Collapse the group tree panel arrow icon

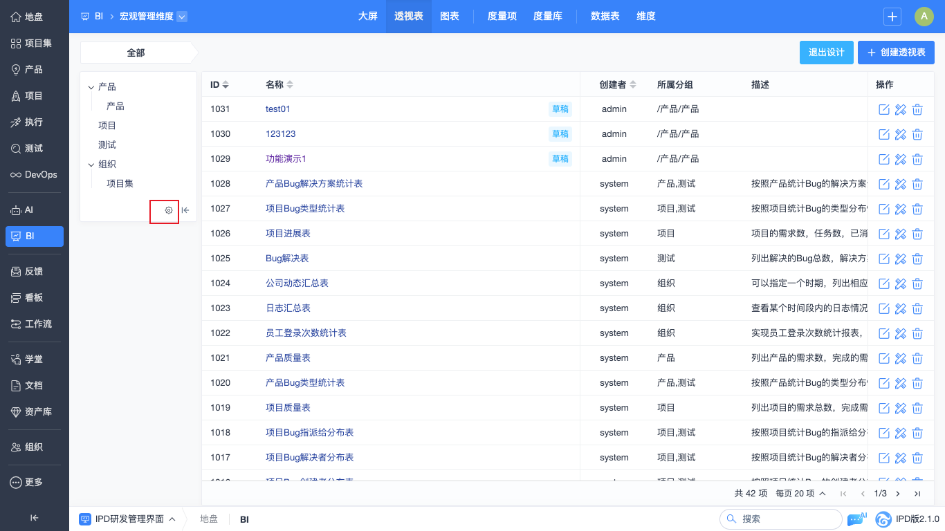coord(185,210)
